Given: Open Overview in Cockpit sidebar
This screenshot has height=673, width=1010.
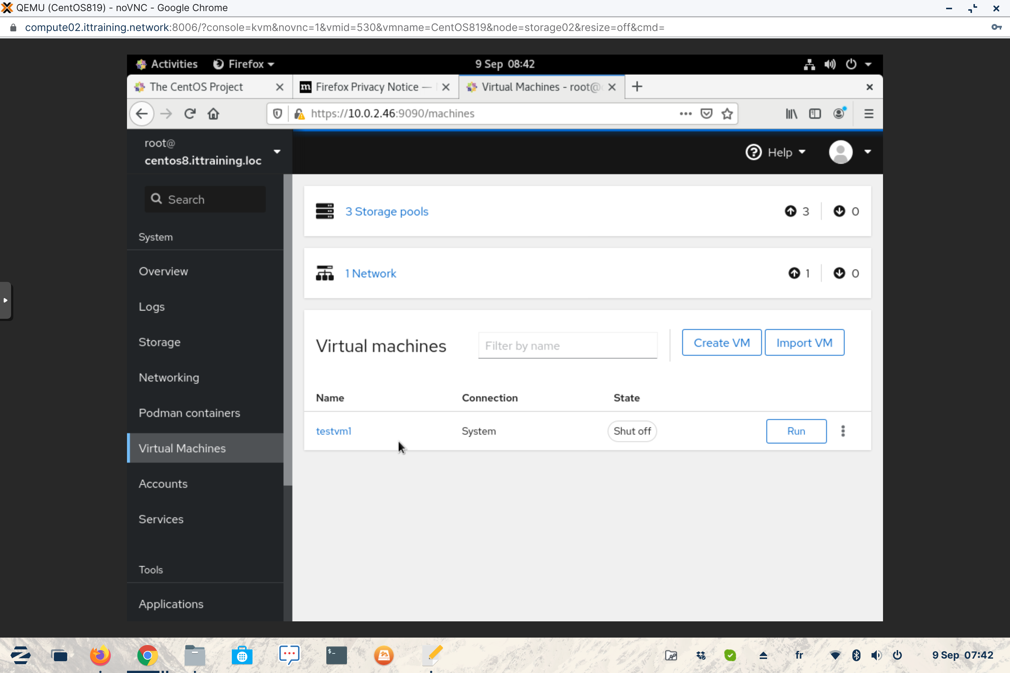Looking at the screenshot, I should [x=206, y=271].
